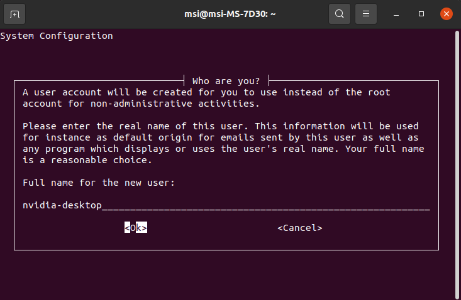Click the "Full name for the new user:" label

pos(99,183)
